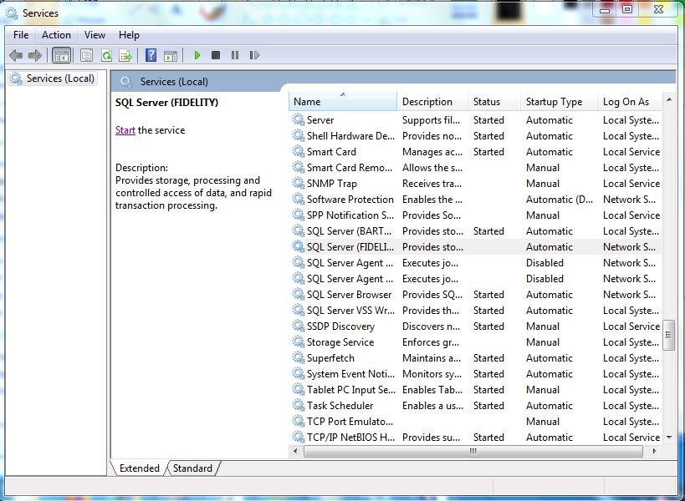685x501 pixels.
Task: Click Automatic (D... startup type for Software Protection
Action: pyautogui.click(x=560, y=200)
